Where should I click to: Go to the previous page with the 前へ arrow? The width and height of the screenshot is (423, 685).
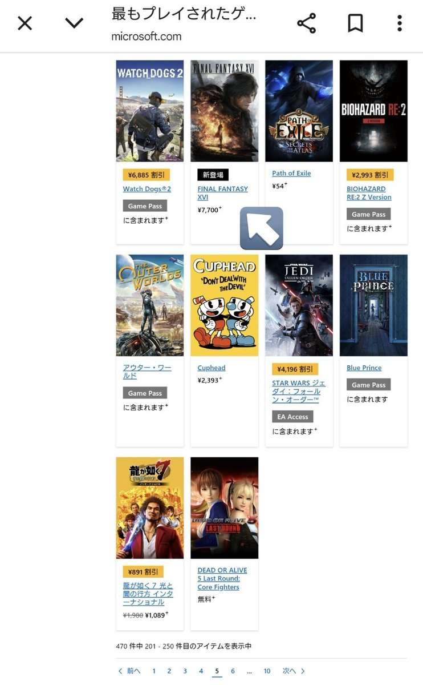(129, 671)
